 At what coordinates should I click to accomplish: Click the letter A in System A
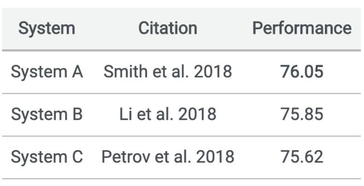[x=77, y=72]
